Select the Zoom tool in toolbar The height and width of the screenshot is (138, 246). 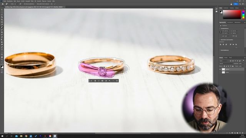(2, 59)
